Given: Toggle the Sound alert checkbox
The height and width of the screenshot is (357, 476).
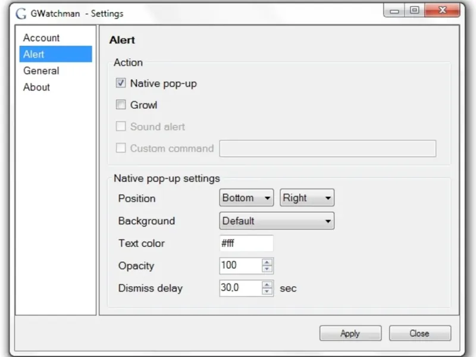Looking at the screenshot, I should click(x=121, y=127).
